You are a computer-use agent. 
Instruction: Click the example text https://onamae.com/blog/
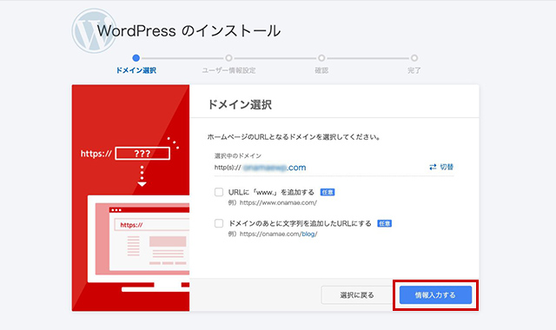point(278,234)
